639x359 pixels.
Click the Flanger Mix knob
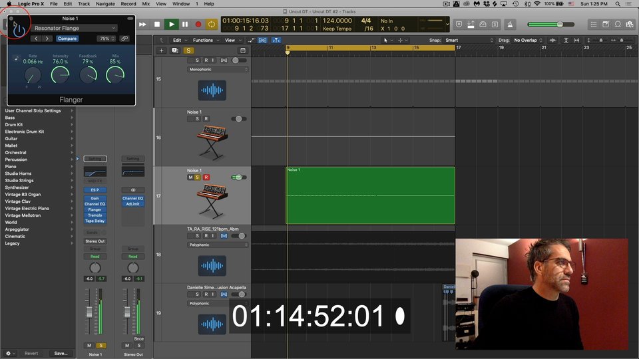coord(115,75)
